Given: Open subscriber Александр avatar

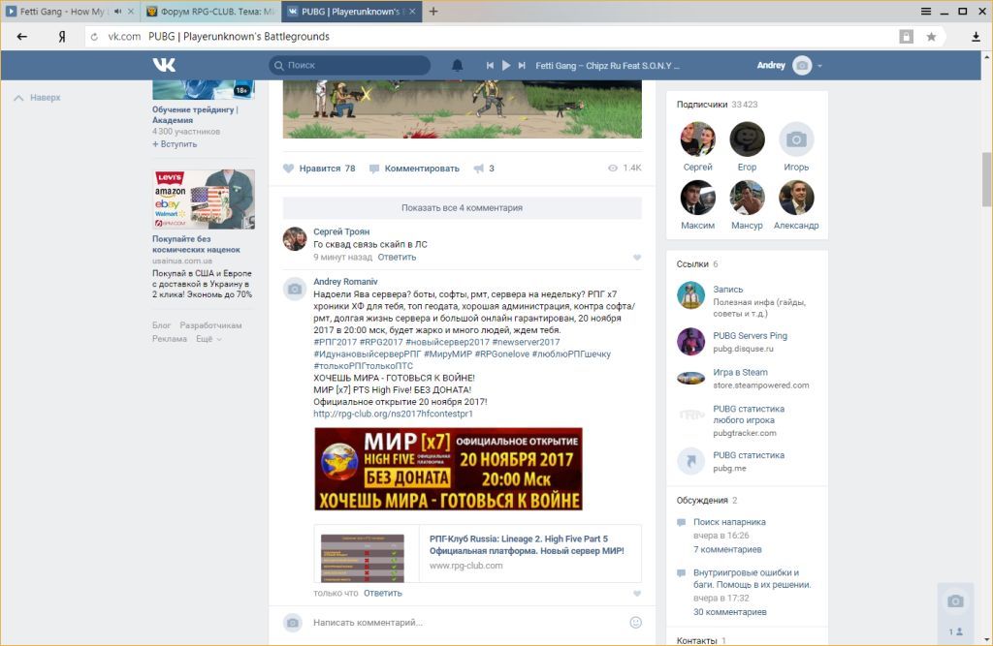Looking at the screenshot, I should [x=796, y=198].
